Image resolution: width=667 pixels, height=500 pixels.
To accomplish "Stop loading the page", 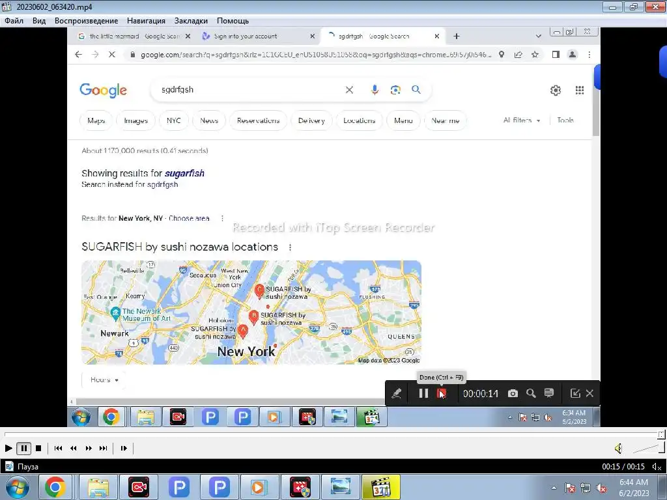I will (112, 55).
